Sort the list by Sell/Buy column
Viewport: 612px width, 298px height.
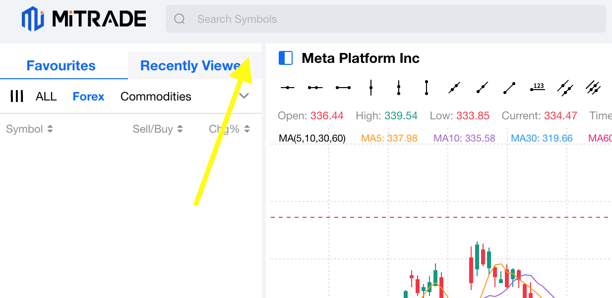point(158,129)
